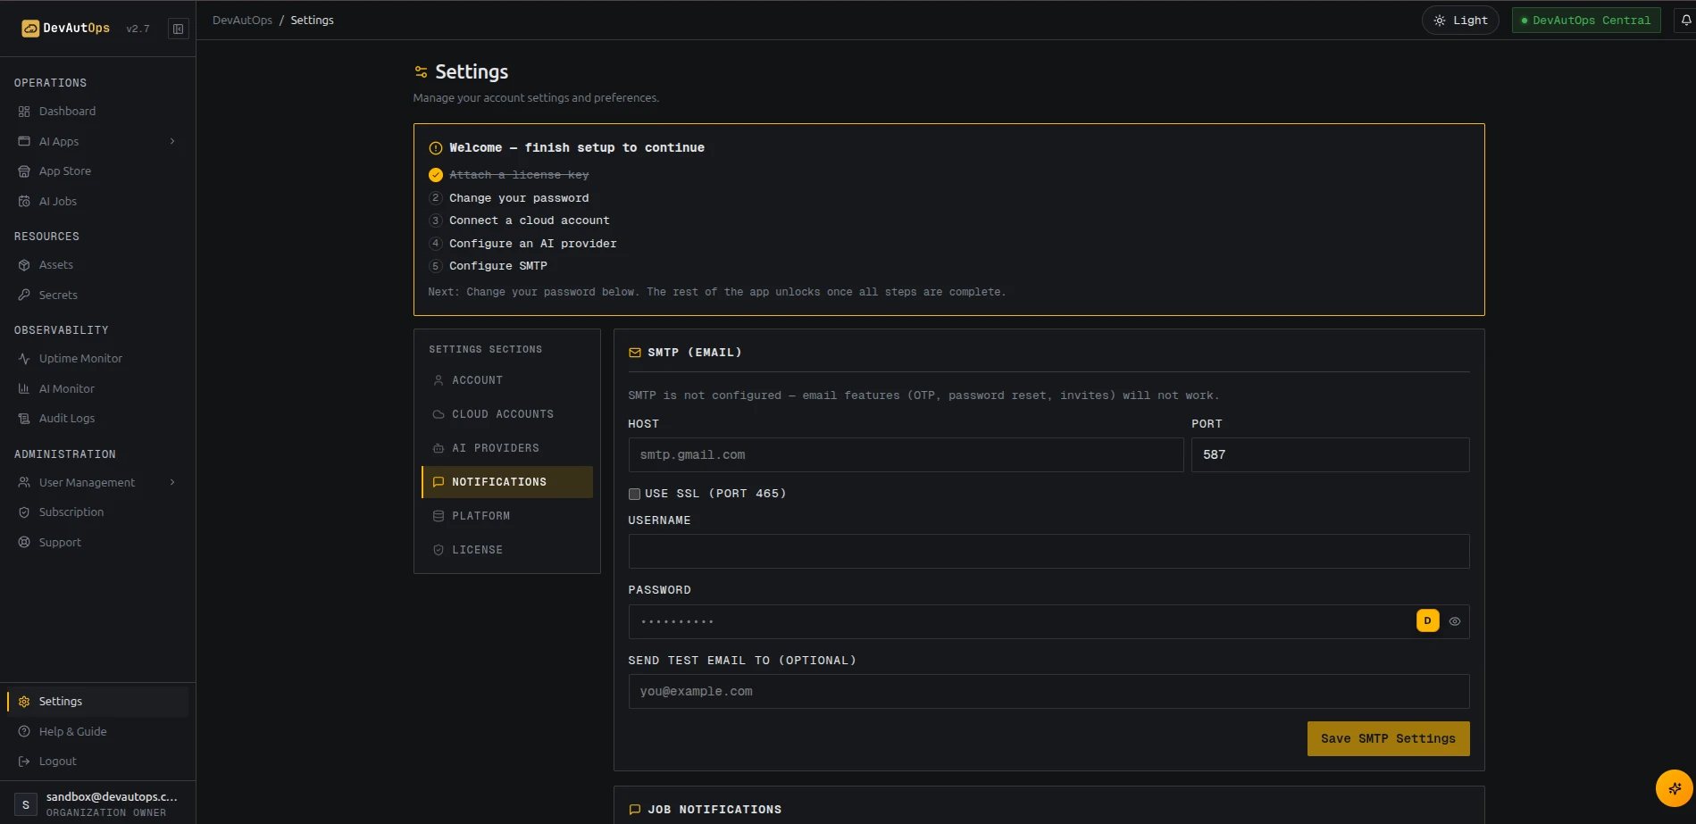Click the DevAutOps Central status badge
Viewport: 1696px width, 824px height.
pyautogui.click(x=1586, y=20)
